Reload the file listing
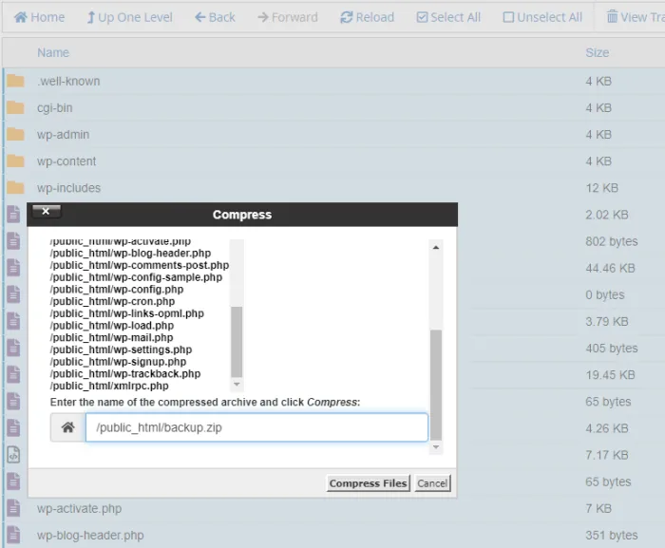Screen dimensions: 665x548 click(x=368, y=17)
